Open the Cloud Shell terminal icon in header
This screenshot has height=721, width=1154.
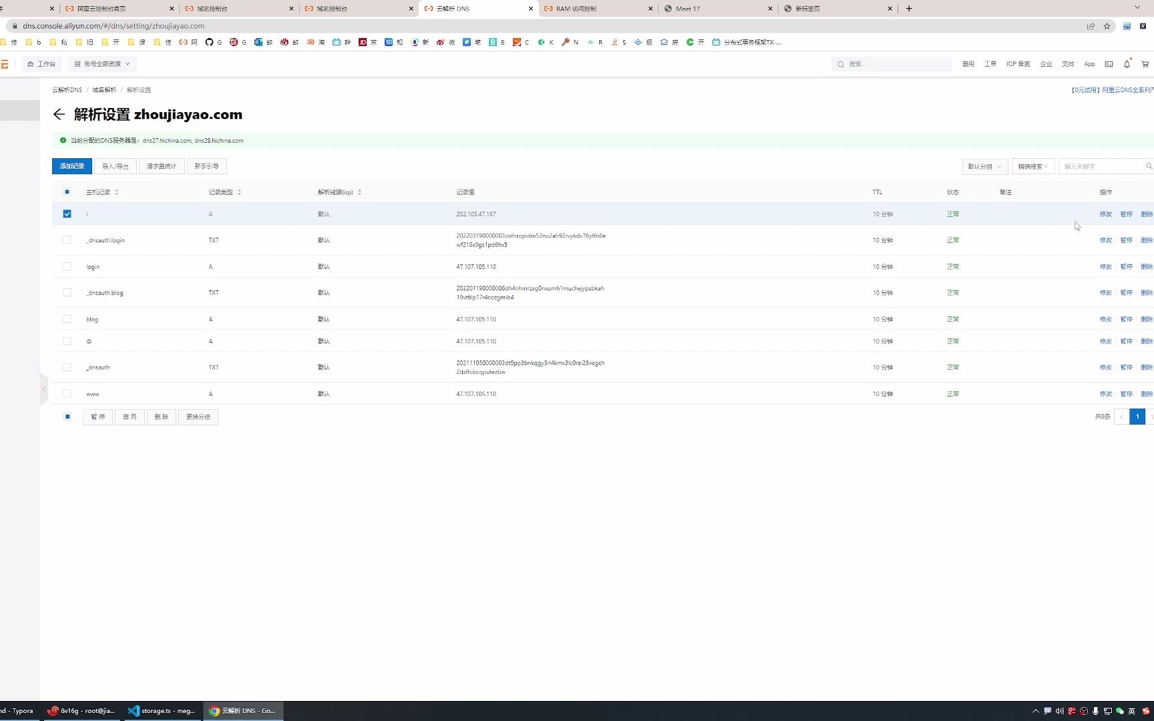(1109, 64)
